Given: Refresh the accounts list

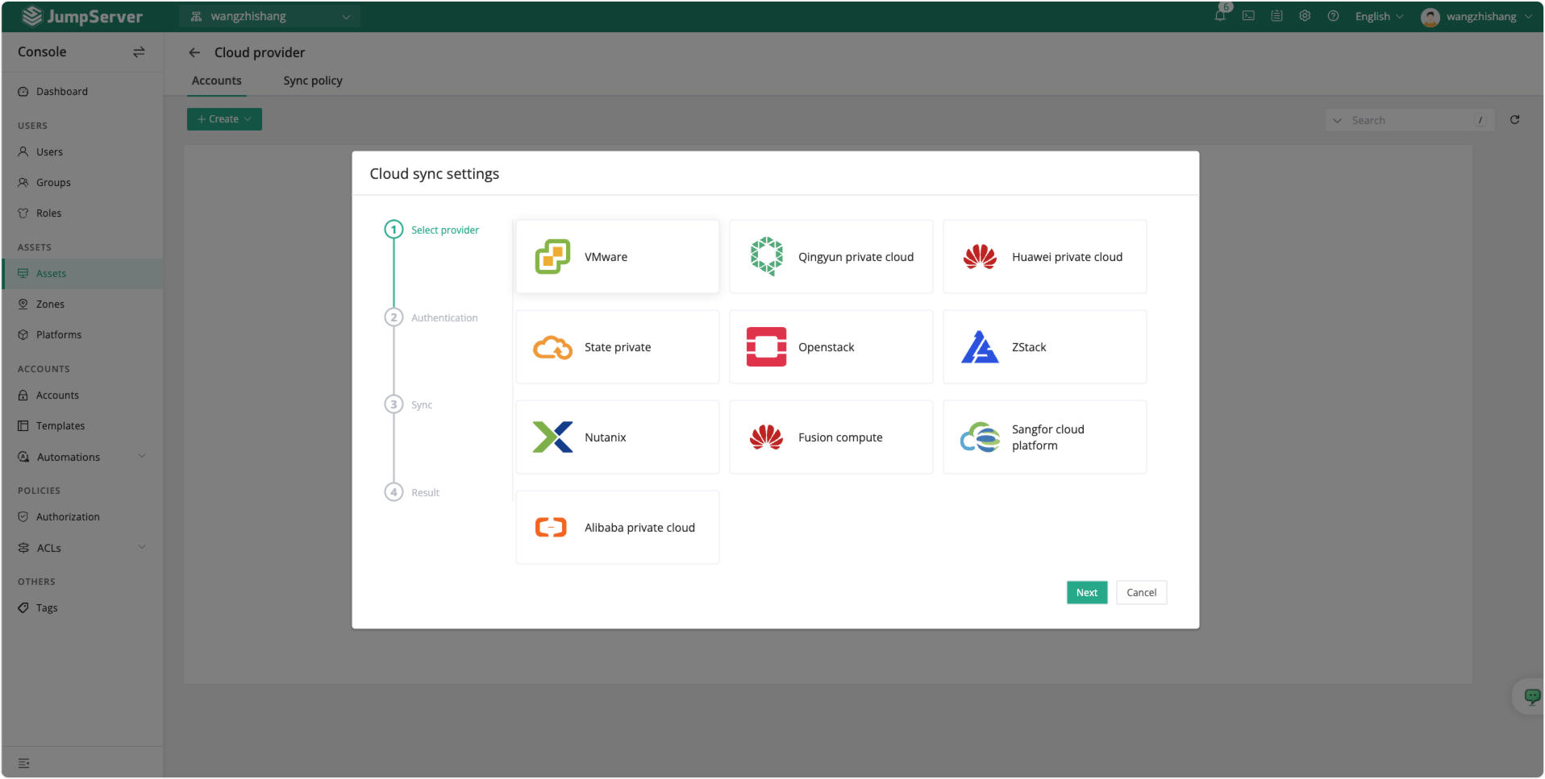Looking at the screenshot, I should [x=1514, y=120].
